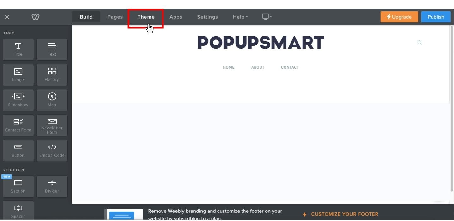
Task: Select the Title element
Action: point(18,50)
